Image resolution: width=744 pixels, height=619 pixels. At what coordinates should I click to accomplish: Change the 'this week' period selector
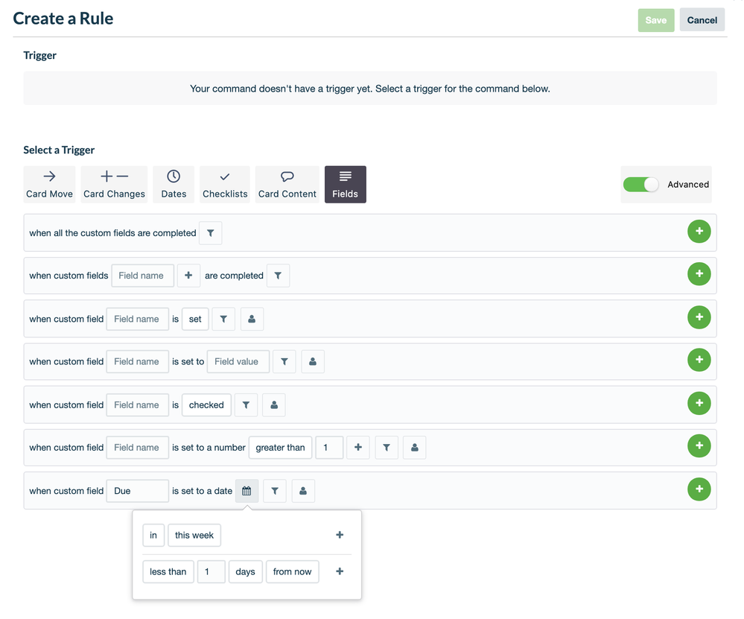point(194,536)
